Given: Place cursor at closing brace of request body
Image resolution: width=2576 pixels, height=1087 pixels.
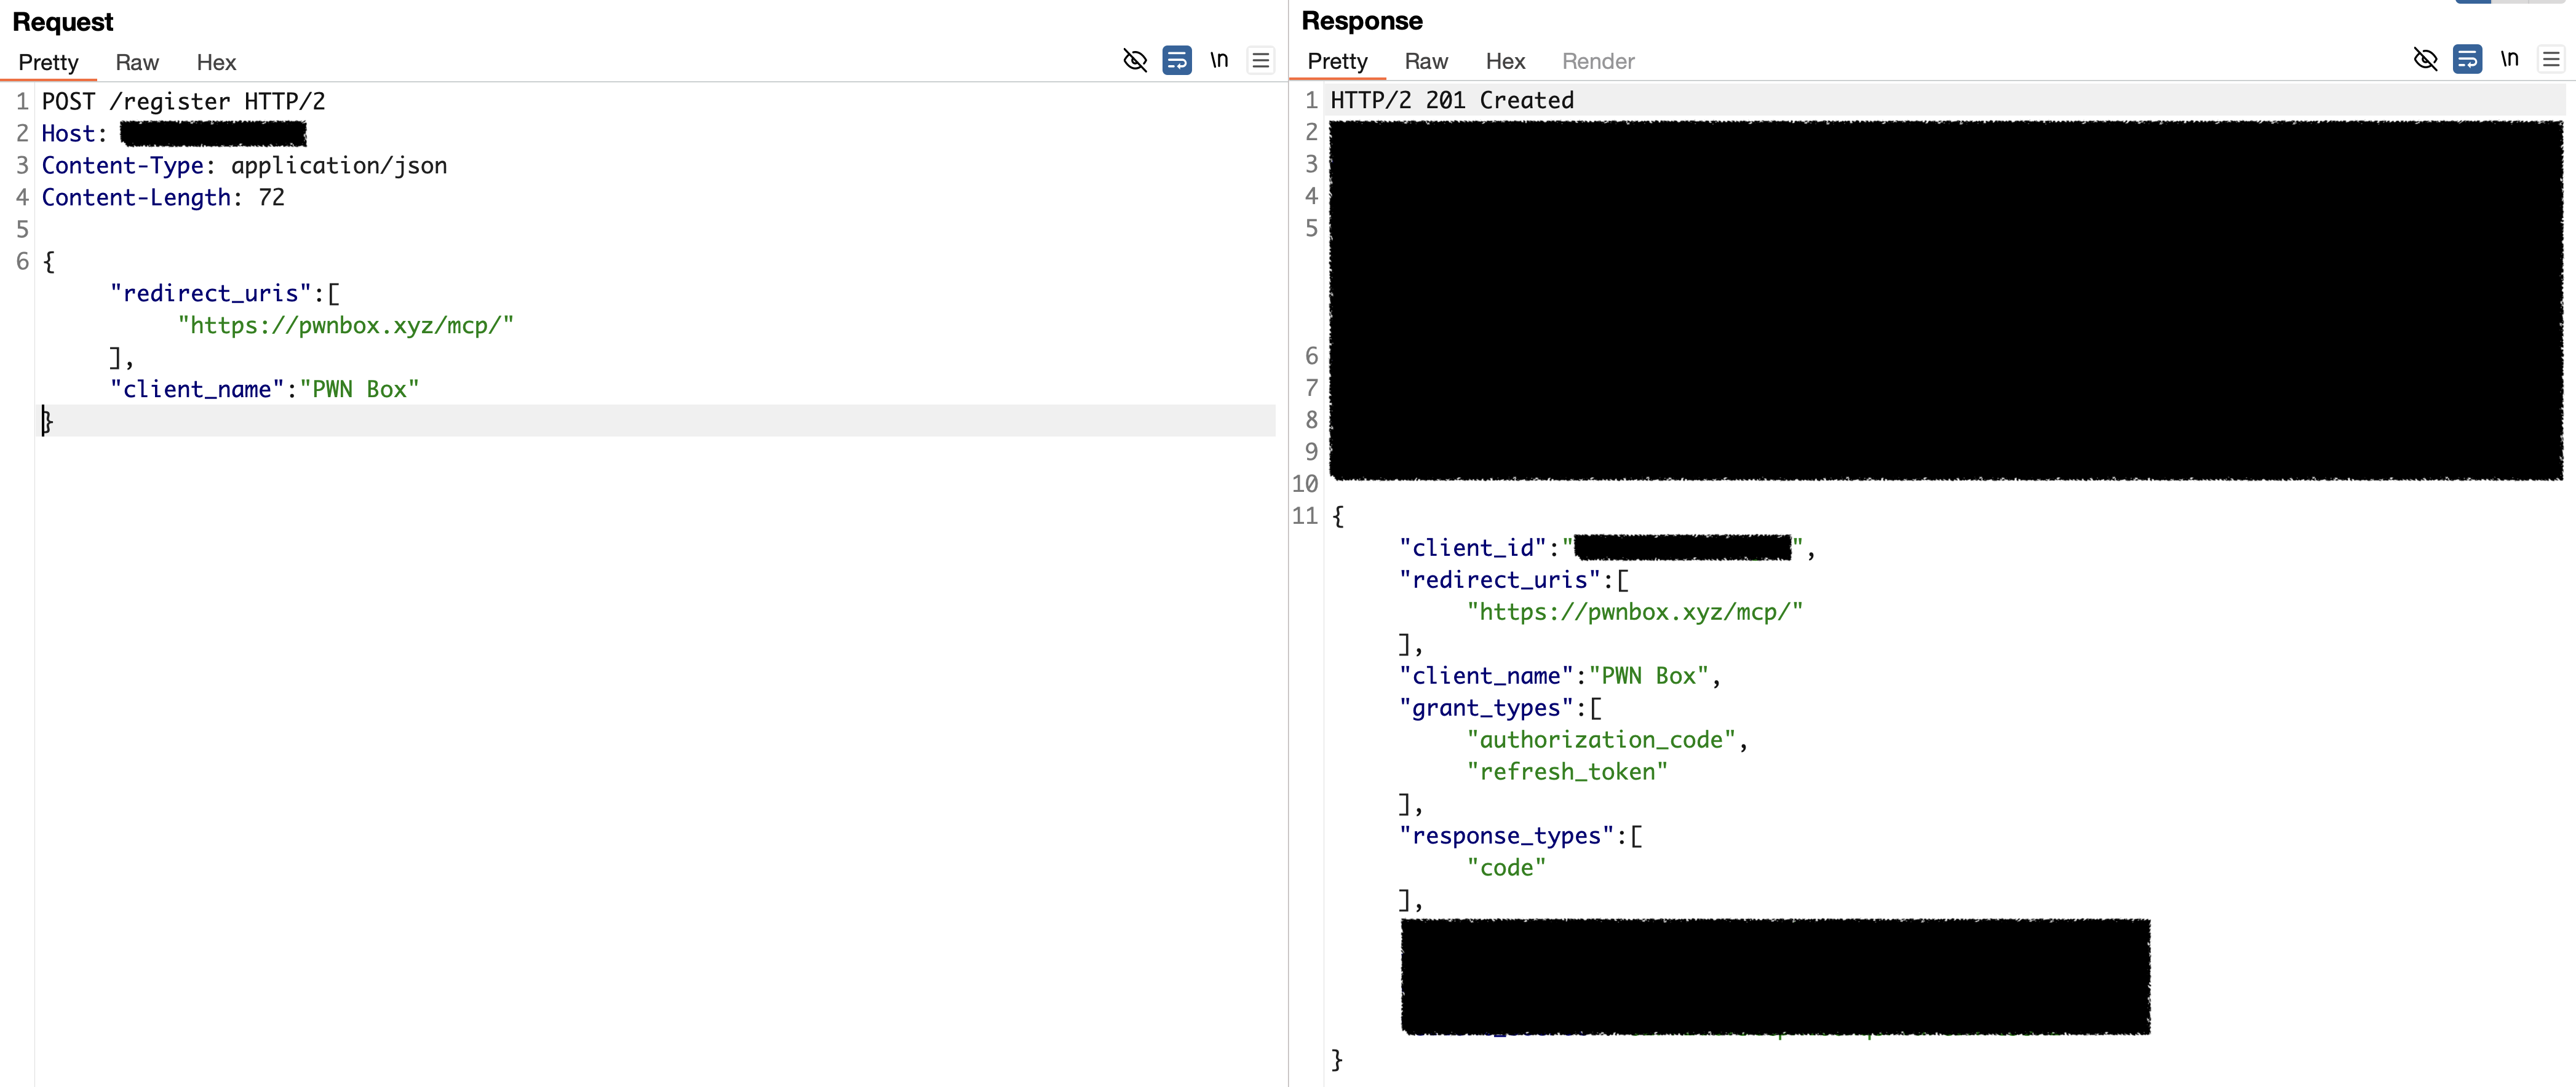Looking at the screenshot, I should 47,421.
